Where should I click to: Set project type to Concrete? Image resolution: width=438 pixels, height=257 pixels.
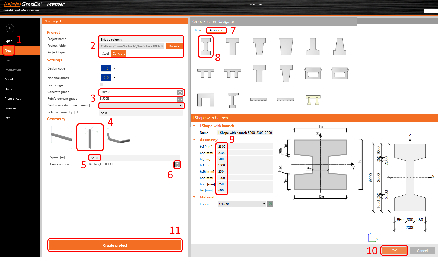119,54
